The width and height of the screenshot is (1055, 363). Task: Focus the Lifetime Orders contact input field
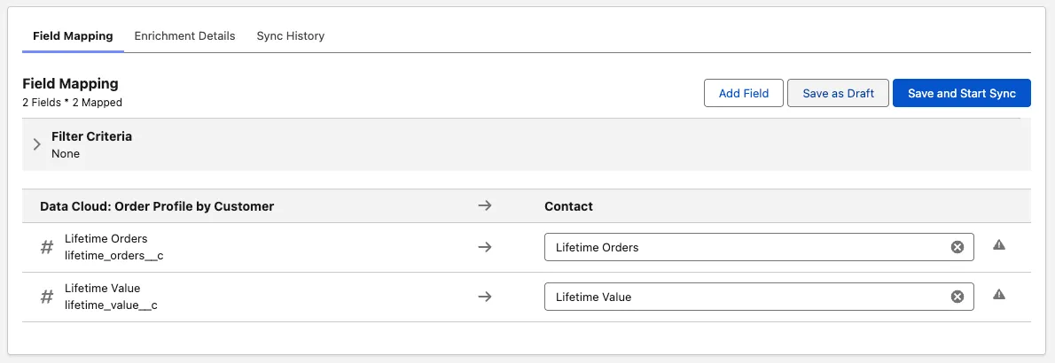(745, 247)
